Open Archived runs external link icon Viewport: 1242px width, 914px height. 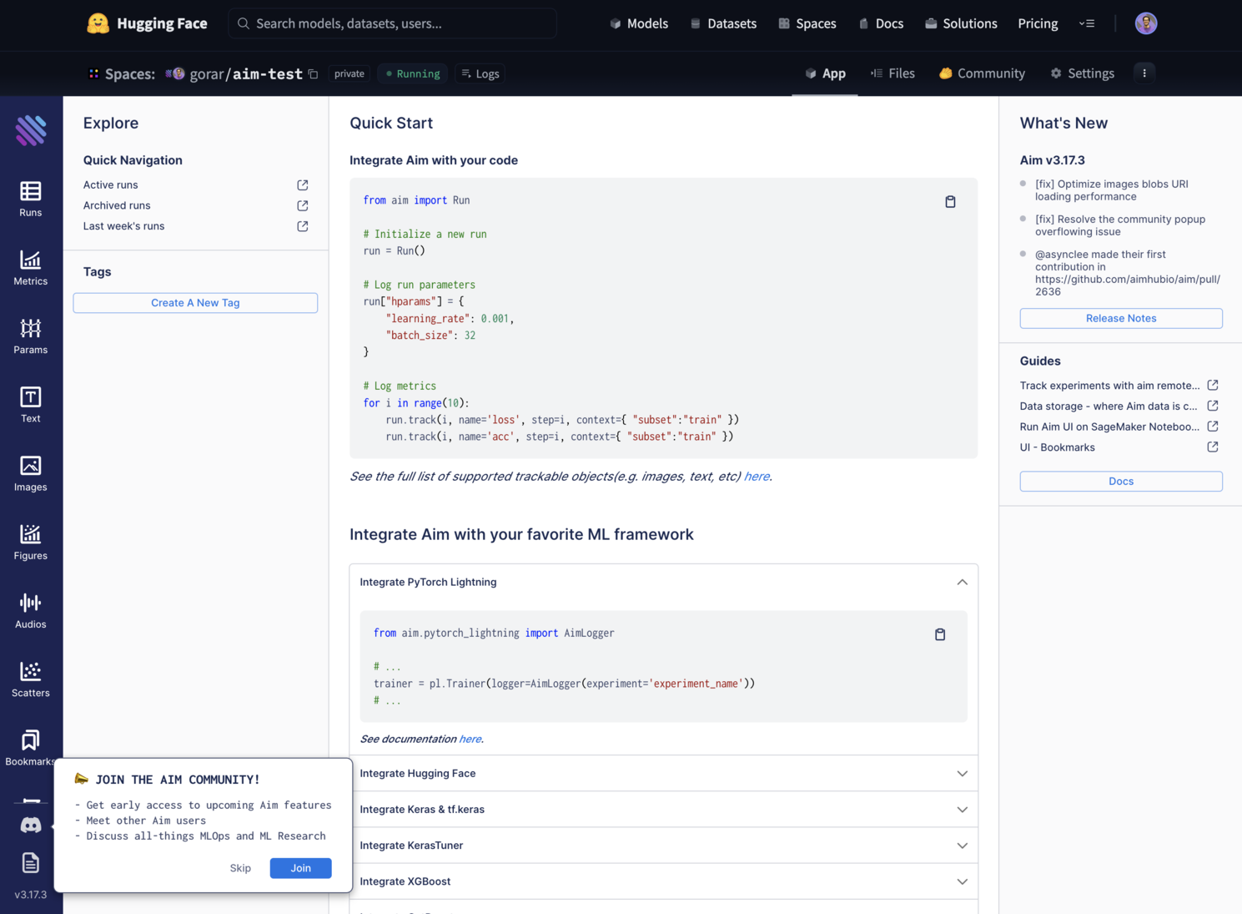coord(303,205)
